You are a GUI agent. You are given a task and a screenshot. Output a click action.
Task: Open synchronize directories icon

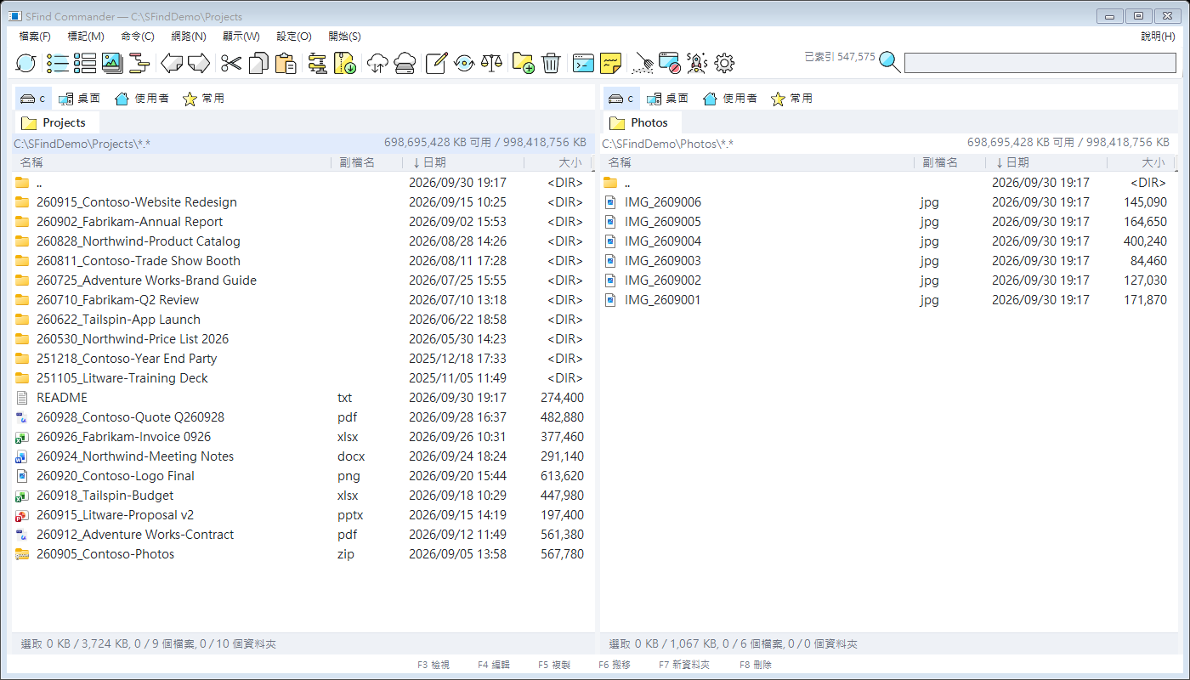coord(464,63)
